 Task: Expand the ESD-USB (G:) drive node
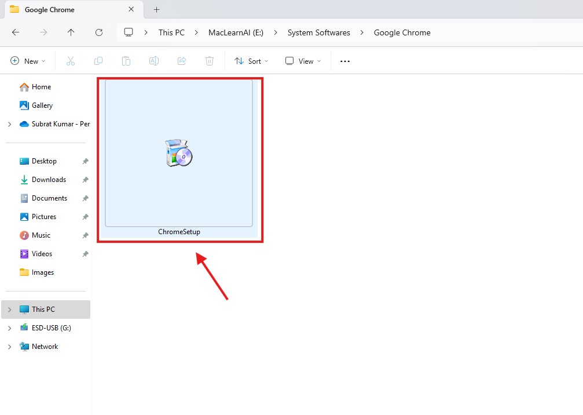pyautogui.click(x=9, y=328)
